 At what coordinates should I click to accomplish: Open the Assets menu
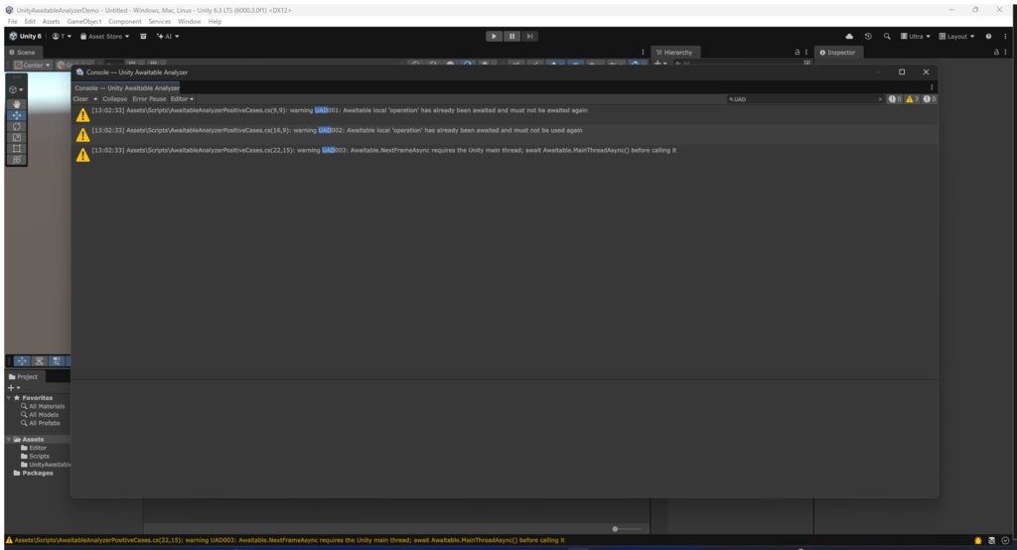point(52,22)
